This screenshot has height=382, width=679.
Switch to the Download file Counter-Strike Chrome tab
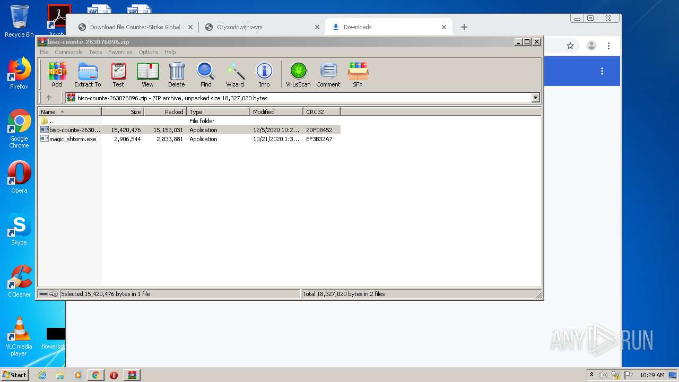[136, 27]
